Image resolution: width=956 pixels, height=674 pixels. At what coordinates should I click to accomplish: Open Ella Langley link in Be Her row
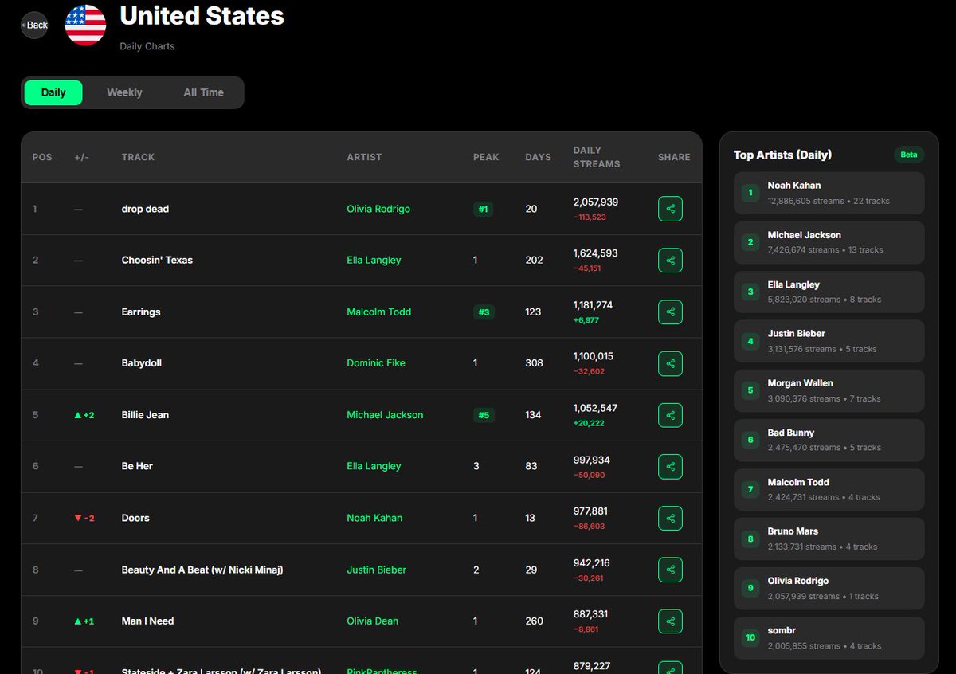[374, 466]
